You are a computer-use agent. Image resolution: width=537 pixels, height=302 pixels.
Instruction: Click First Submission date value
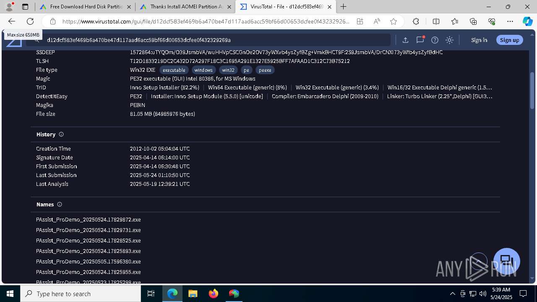click(160, 166)
